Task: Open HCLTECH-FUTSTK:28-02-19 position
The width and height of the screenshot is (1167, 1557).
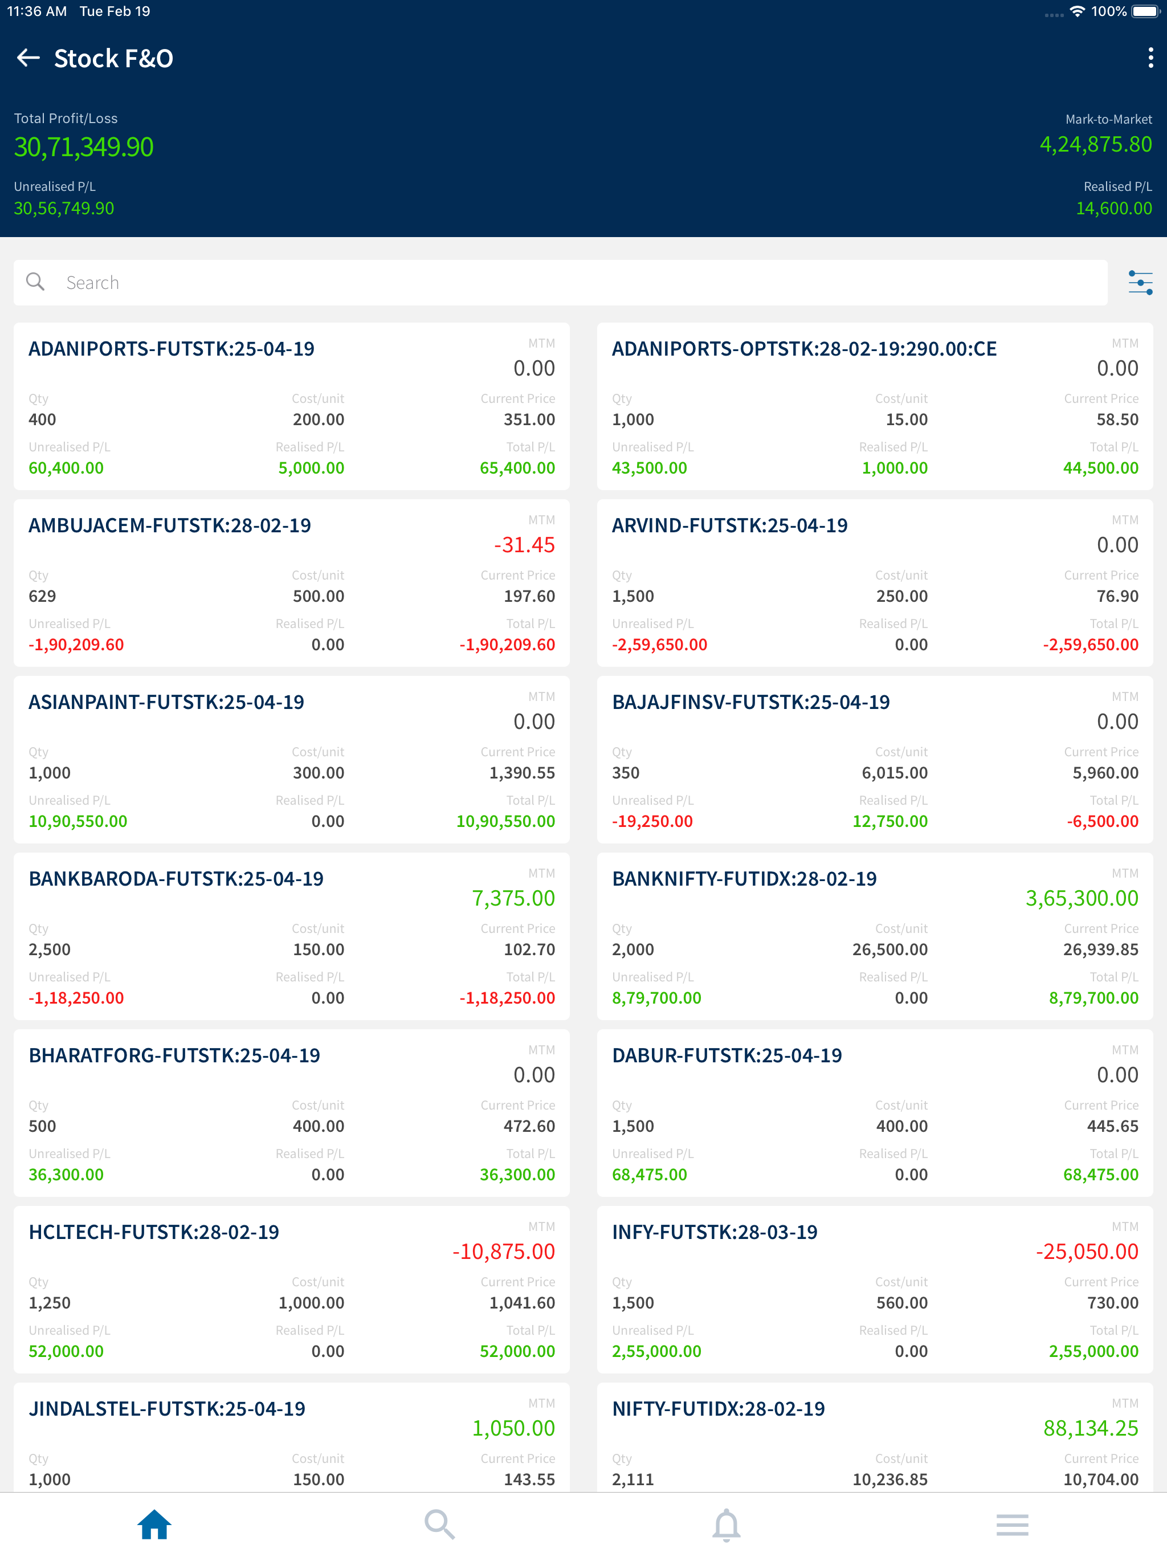Action: pyautogui.click(x=291, y=1290)
